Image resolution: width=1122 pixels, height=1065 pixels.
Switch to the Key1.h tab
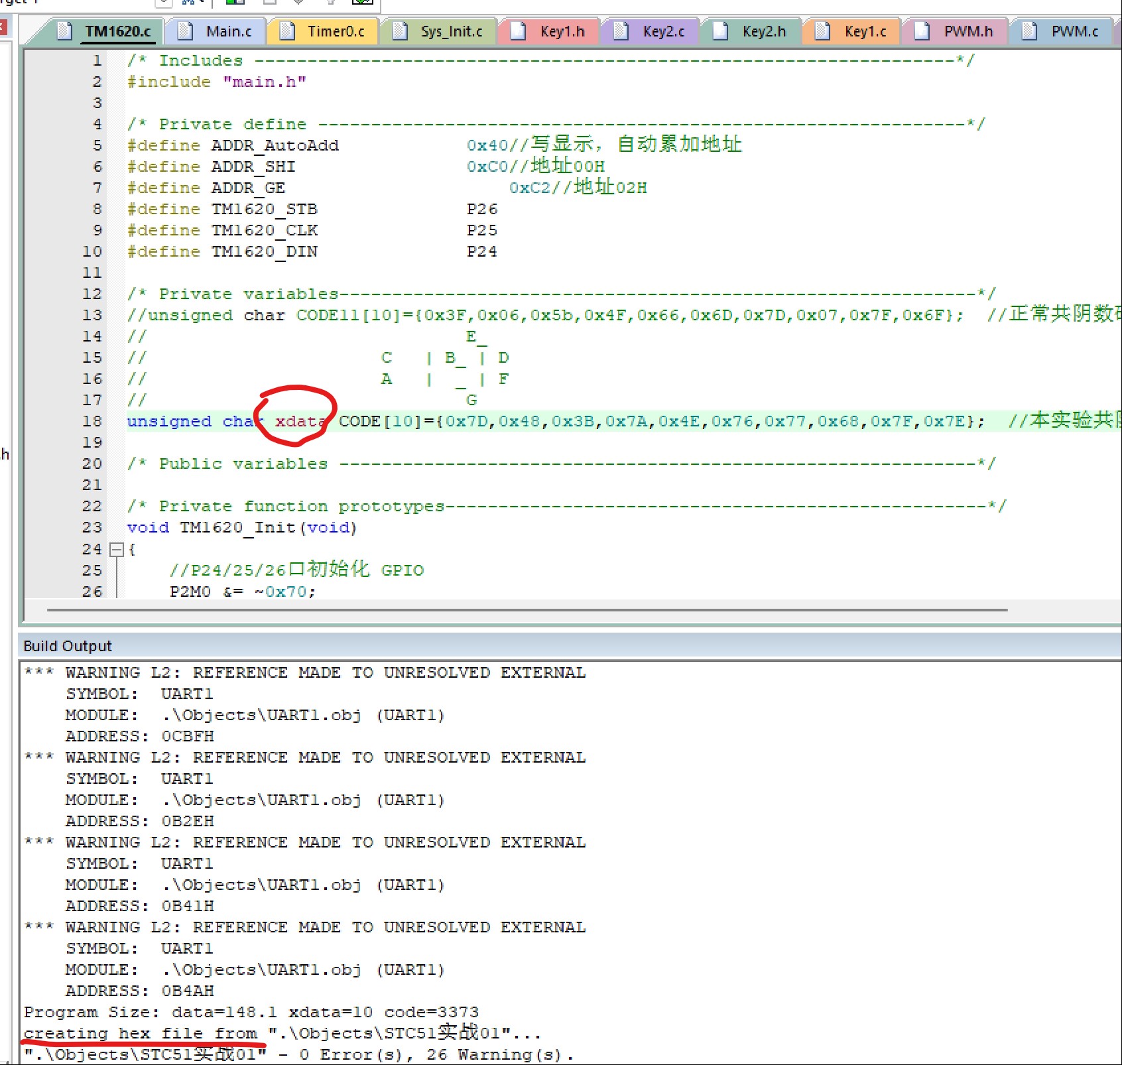(x=550, y=31)
